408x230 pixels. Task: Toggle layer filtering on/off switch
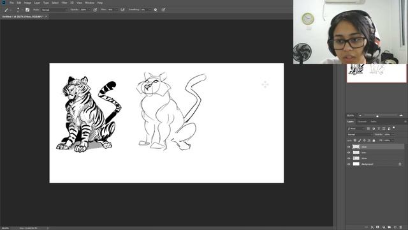pyautogui.click(x=394, y=128)
